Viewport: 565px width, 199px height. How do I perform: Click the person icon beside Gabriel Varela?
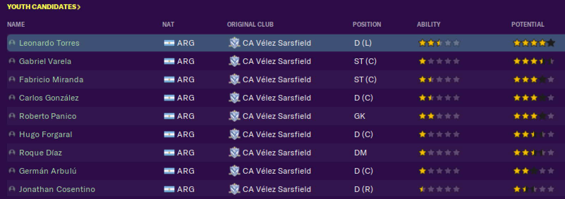(12, 61)
